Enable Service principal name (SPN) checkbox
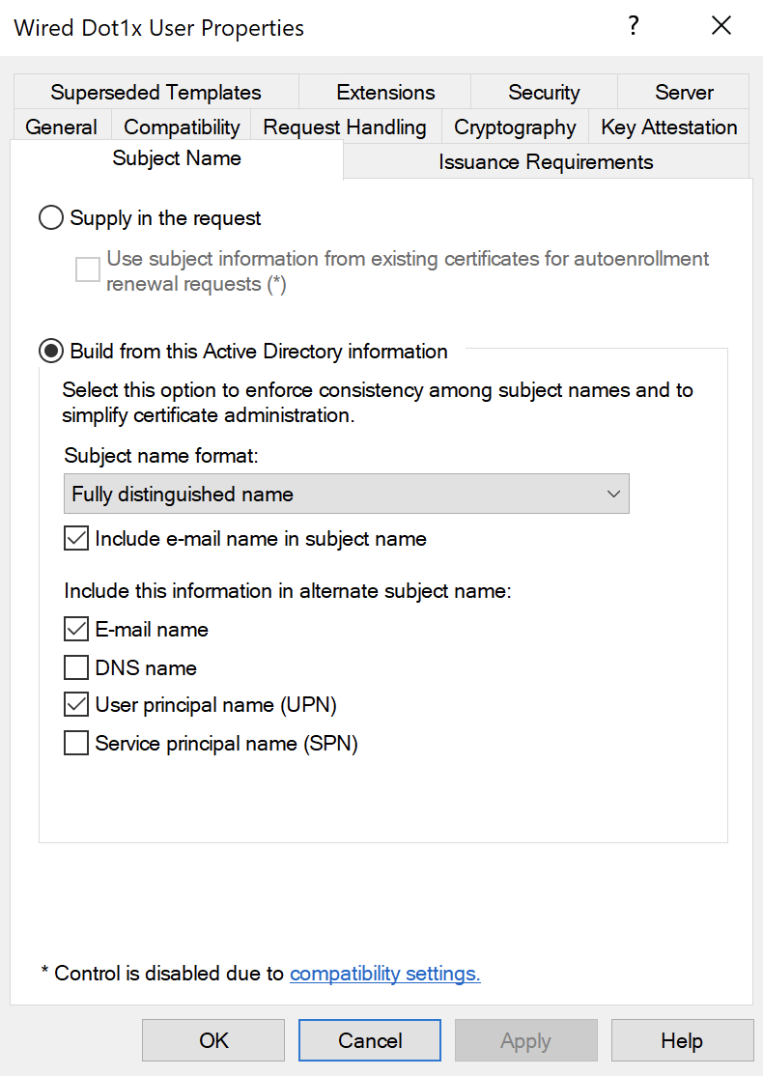This screenshot has height=1076, width=763. pyautogui.click(x=76, y=744)
